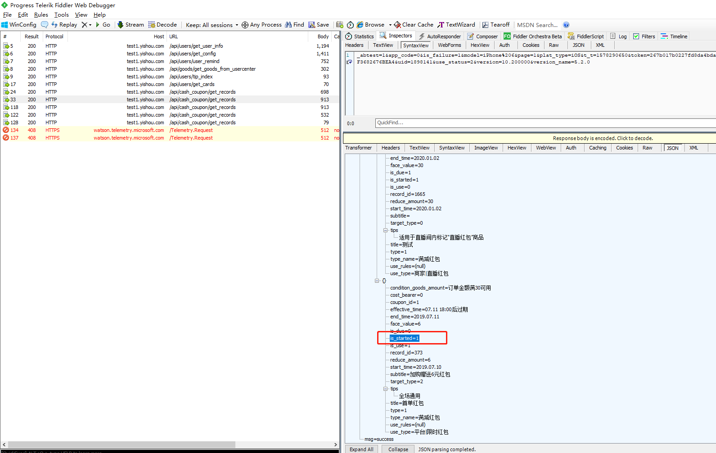Switch to the Statistics tab
The height and width of the screenshot is (453, 716).
pos(360,36)
